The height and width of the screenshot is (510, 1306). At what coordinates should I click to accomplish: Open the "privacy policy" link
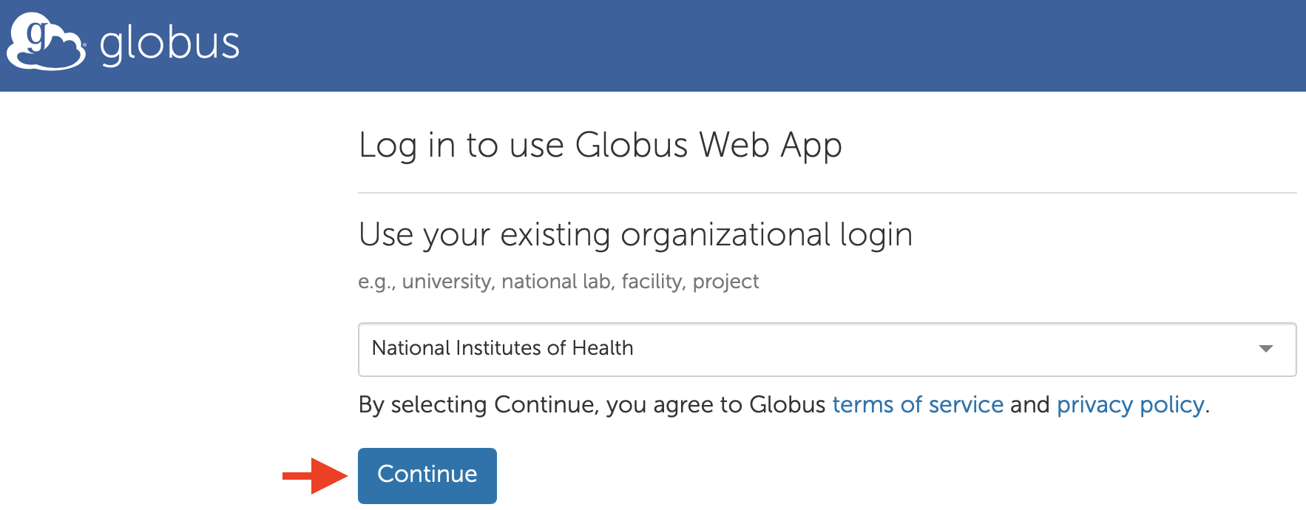1130,405
